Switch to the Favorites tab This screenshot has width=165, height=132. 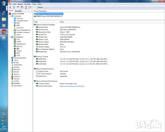[18, 11]
